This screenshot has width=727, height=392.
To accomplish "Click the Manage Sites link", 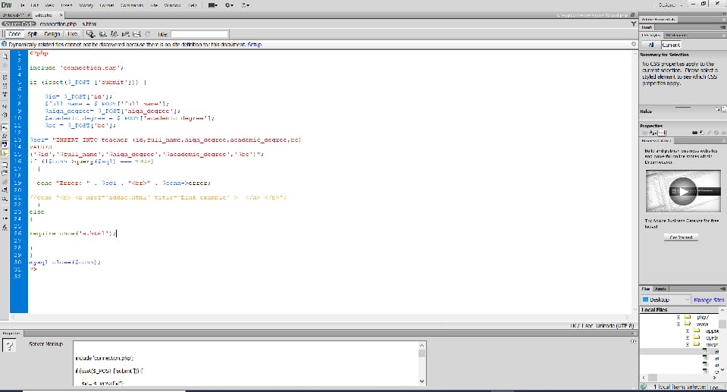I will click(x=708, y=299).
